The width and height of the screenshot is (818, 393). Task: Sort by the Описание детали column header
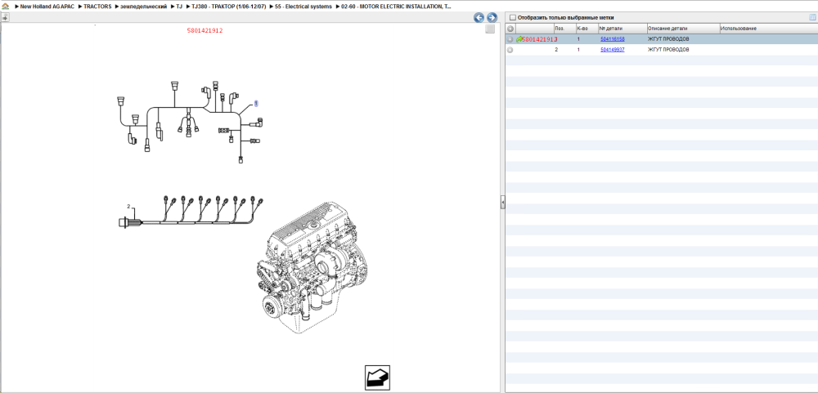pyautogui.click(x=683, y=28)
